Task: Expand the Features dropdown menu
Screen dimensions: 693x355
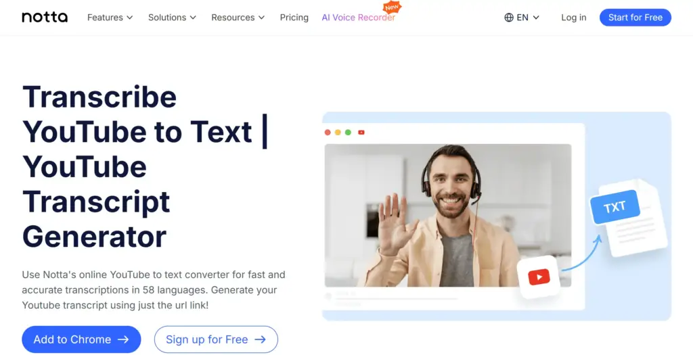Action: coord(110,17)
